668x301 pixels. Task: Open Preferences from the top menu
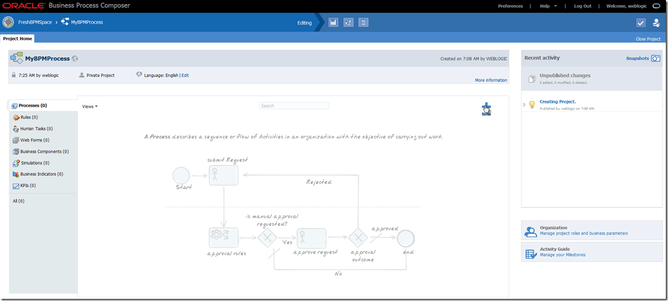(510, 6)
